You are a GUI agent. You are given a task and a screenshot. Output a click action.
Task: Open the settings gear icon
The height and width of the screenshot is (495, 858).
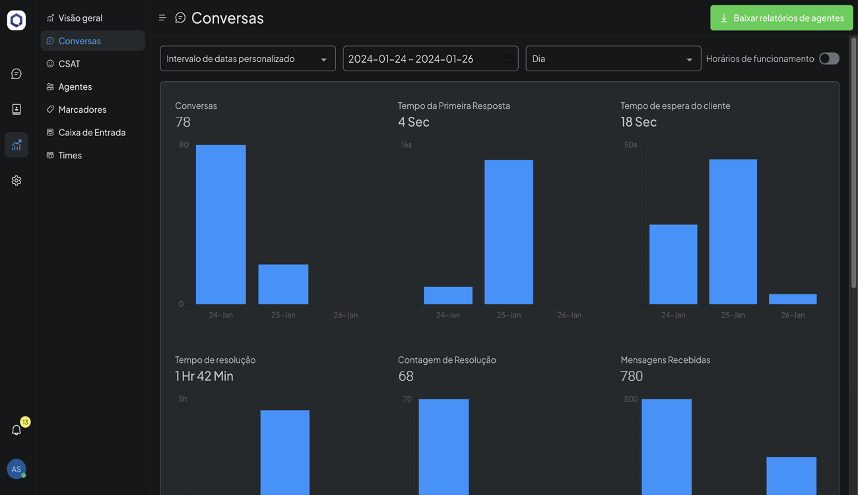(x=16, y=180)
